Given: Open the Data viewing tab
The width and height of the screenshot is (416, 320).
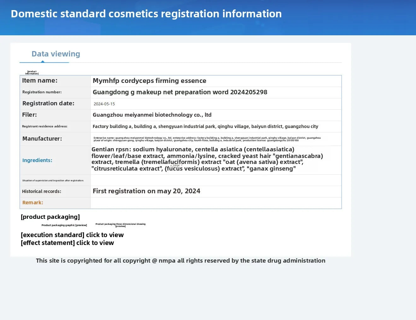Looking at the screenshot, I should 56,54.
